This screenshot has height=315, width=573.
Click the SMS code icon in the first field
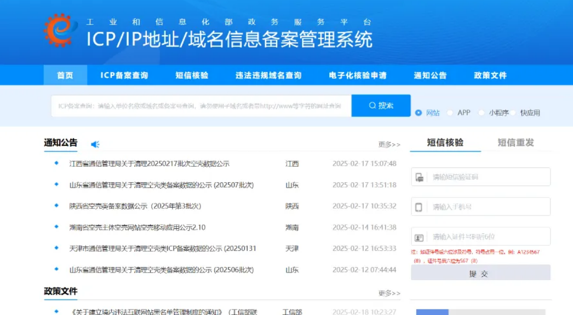point(419,177)
